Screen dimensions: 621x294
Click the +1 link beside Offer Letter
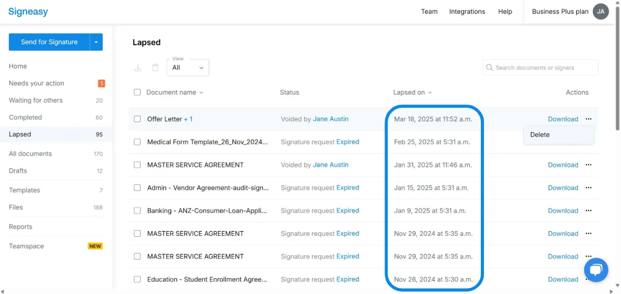[188, 119]
